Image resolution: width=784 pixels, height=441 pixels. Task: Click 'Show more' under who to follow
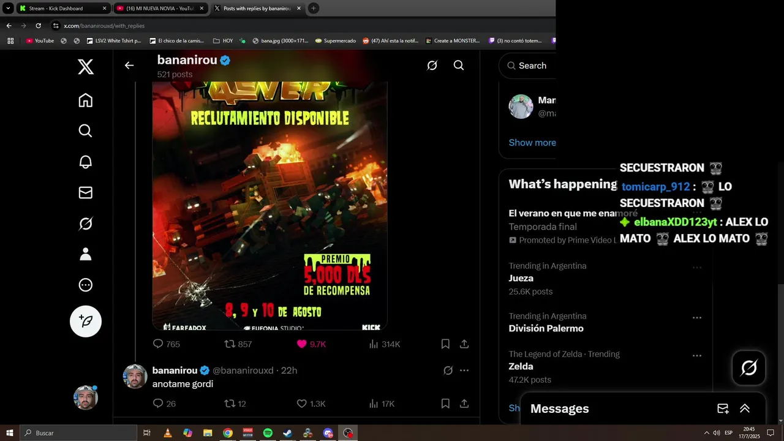(532, 142)
